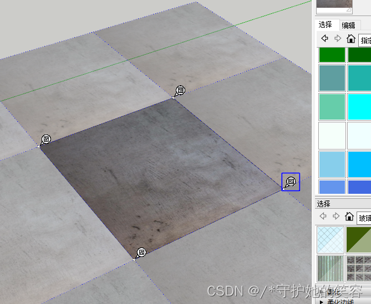Select the glass block grid material
This screenshot has width=371, height=304.
(358, 269)
